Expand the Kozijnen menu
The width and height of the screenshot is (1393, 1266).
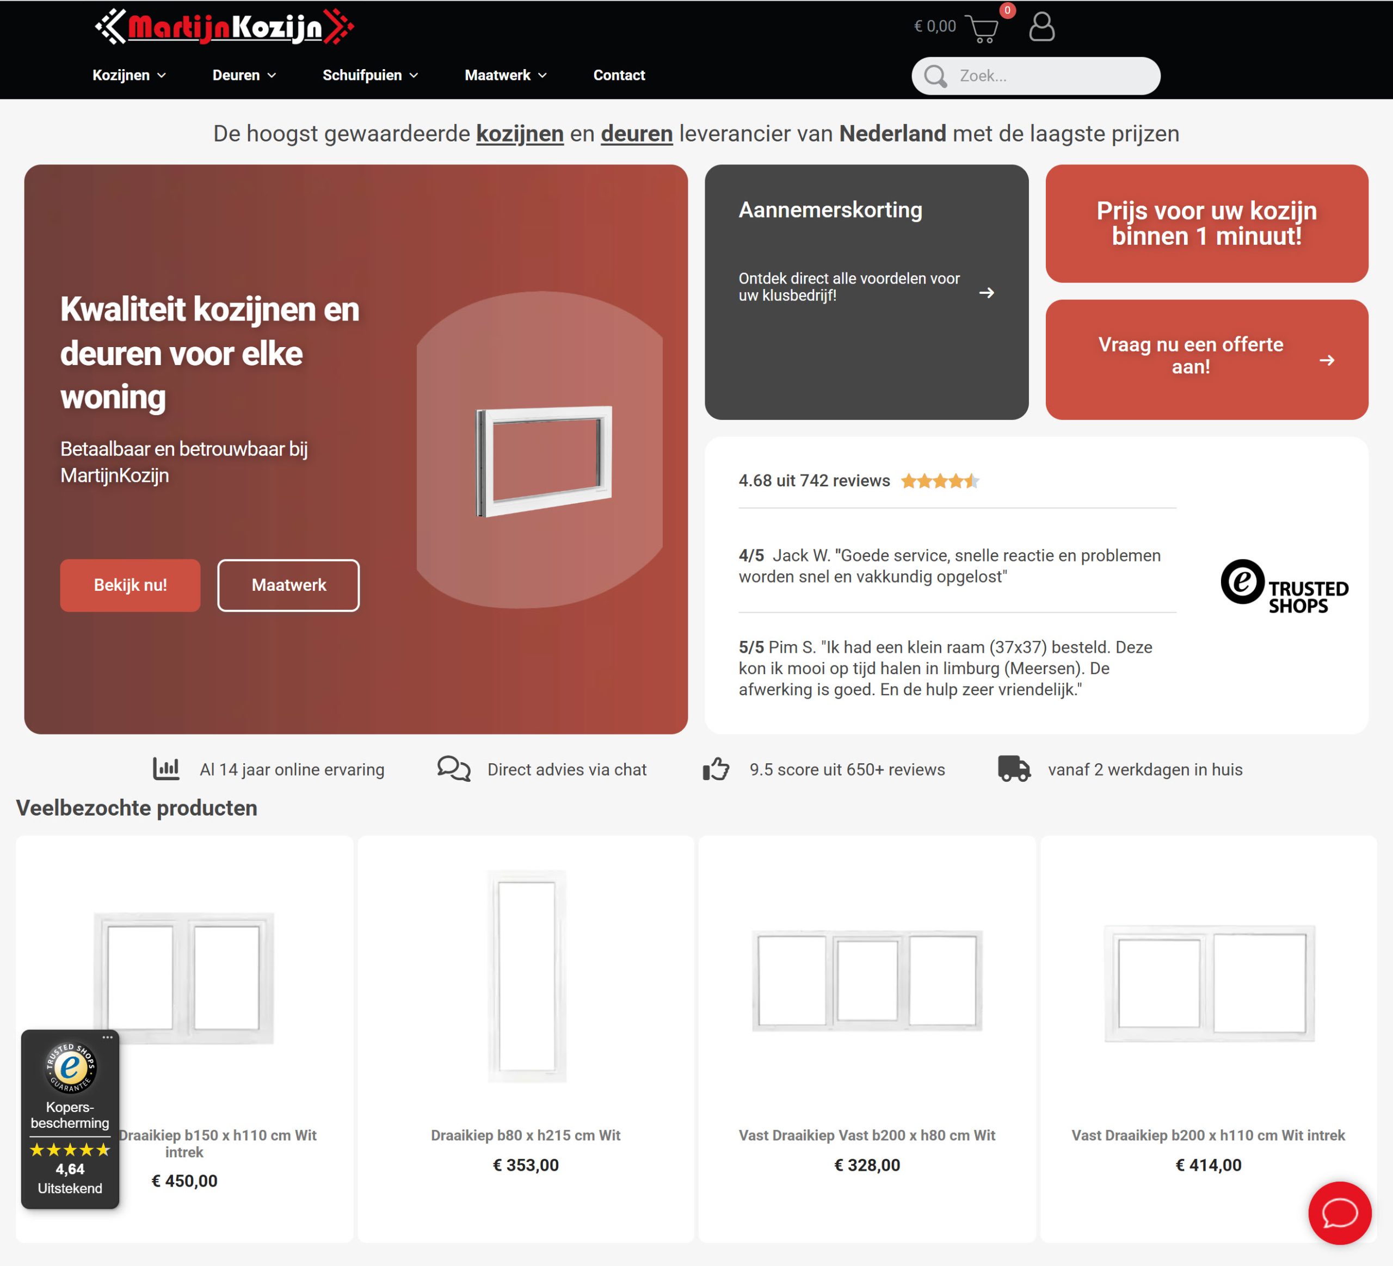tap(129, 75)
